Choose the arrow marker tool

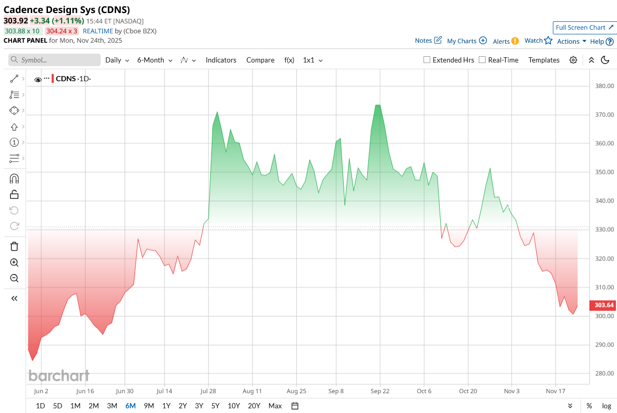click(14, 127)
